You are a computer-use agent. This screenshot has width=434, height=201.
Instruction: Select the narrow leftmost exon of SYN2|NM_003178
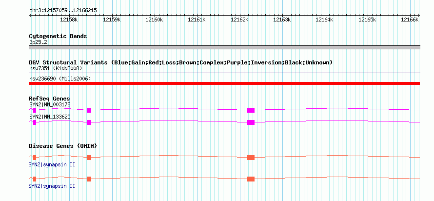[x=35, y=110]
